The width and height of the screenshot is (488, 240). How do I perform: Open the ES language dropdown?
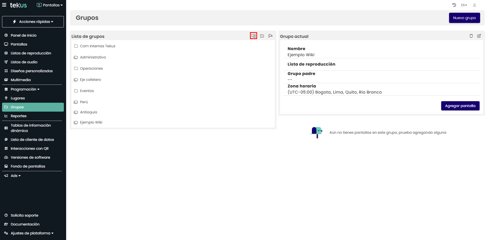pos(464,5)
